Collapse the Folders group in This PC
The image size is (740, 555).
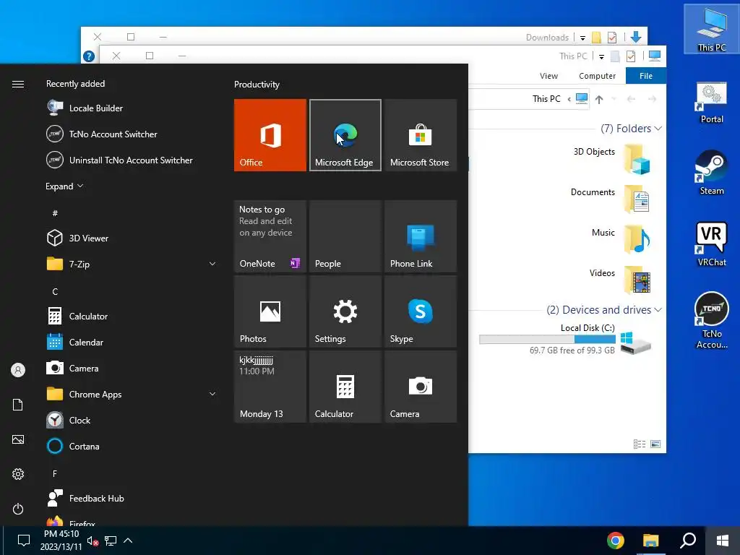click(658, 129)
